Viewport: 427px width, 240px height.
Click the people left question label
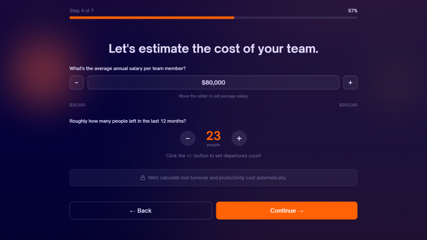tap(128, 121)
